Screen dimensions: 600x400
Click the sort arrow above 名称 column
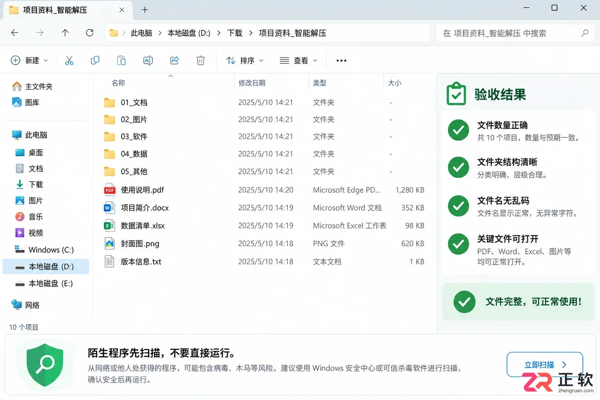point(170,76)
